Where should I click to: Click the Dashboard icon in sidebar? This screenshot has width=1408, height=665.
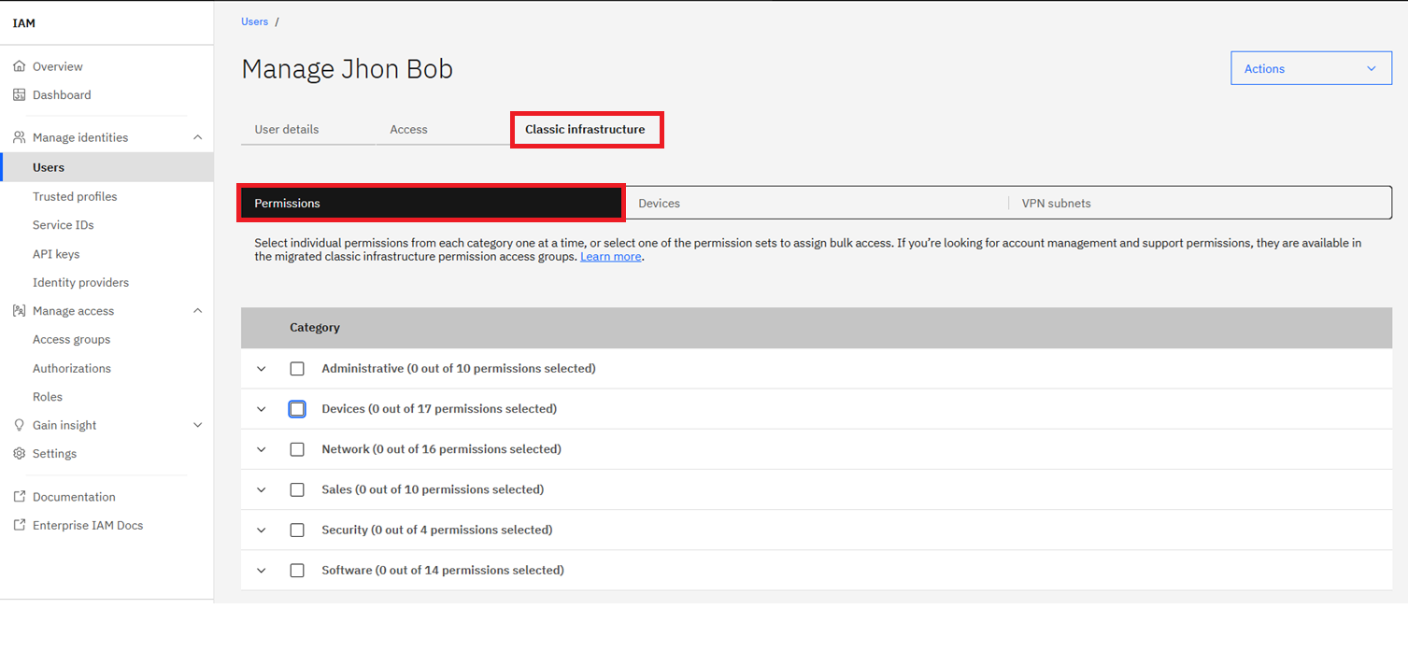[19, 95]
